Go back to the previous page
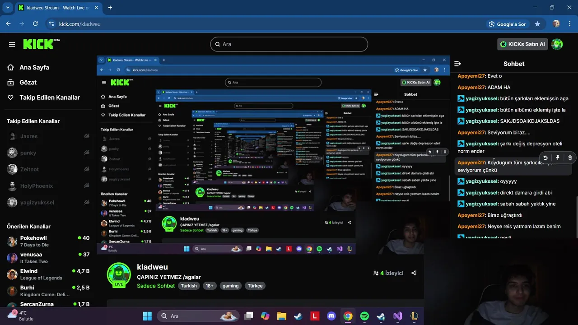Screen dimensions: 578x325 coord(8,24)
